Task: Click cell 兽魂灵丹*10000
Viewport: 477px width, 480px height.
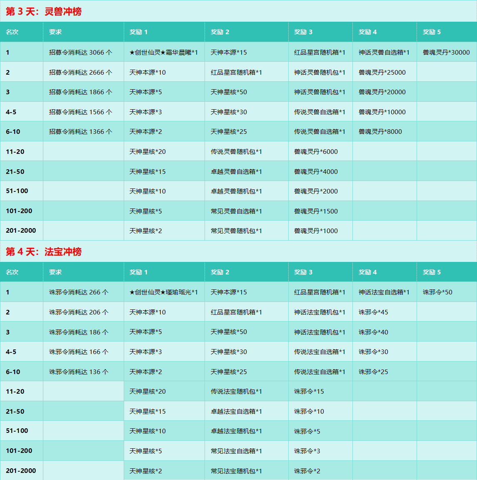Action: (382, 112)
